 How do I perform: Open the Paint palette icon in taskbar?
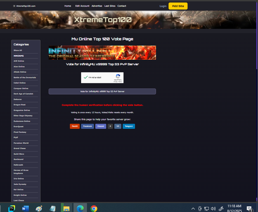coord(39,209)
